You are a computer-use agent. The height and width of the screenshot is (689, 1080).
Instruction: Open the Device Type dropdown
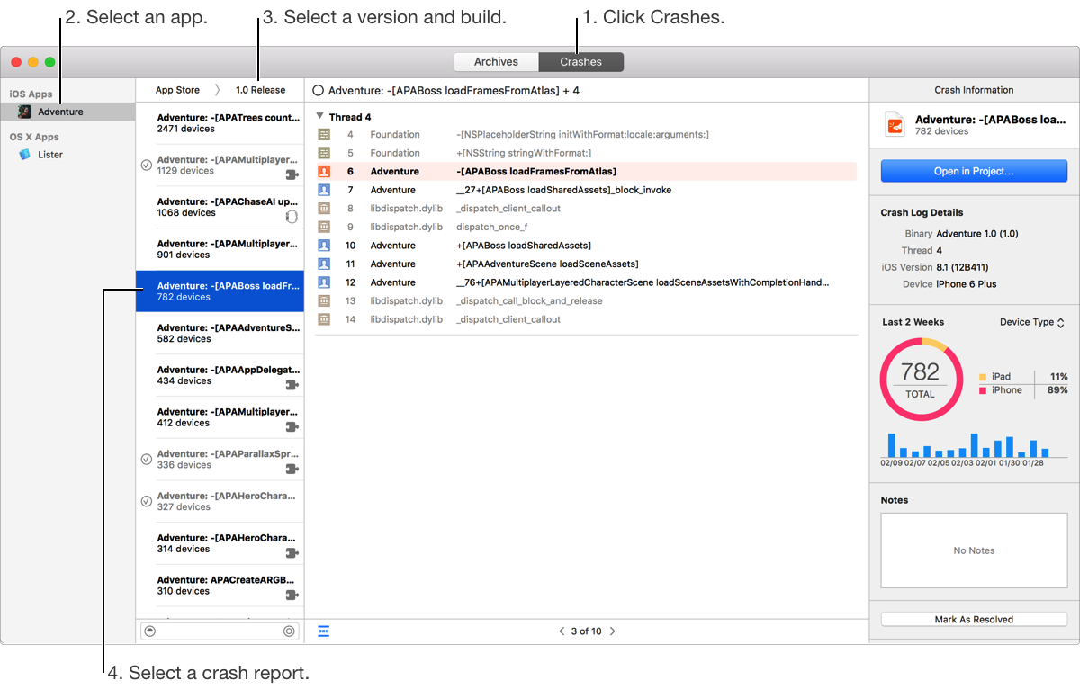1031,322
